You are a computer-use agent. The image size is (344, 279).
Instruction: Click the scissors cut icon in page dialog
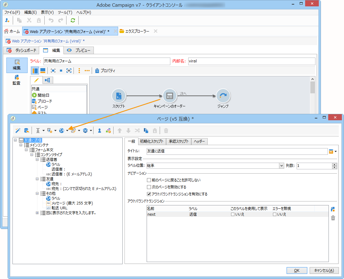pyautogui.click(x=137, y=131)
